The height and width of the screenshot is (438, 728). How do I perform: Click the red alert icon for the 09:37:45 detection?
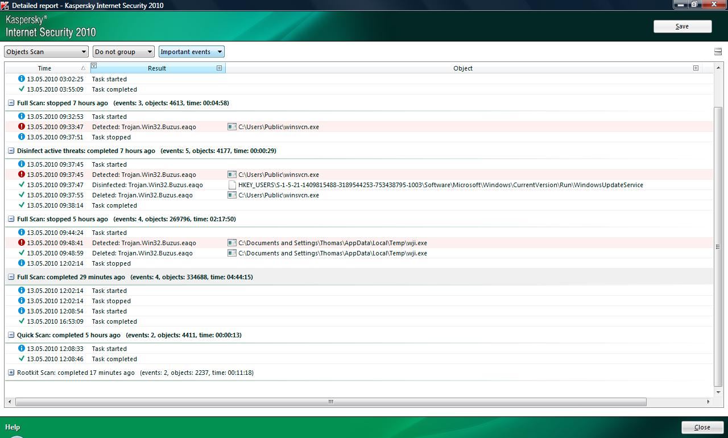(x=22, y=175)
